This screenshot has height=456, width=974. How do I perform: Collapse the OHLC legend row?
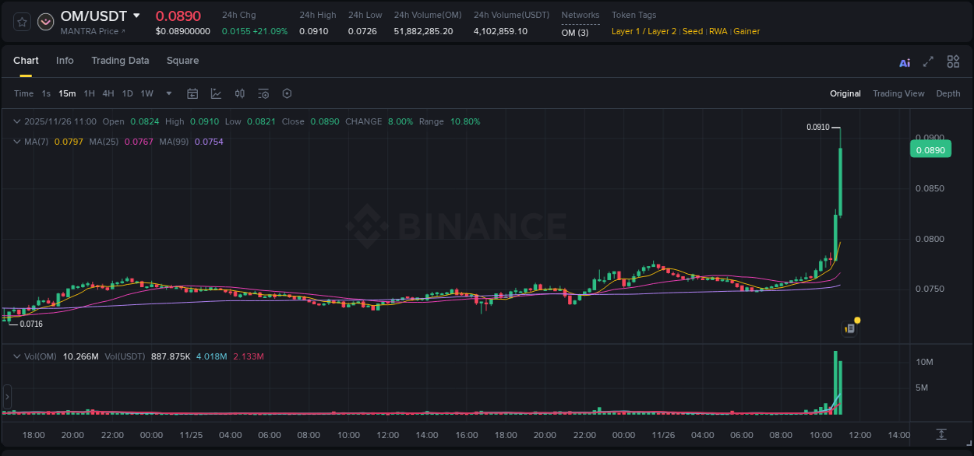[16, 121]
